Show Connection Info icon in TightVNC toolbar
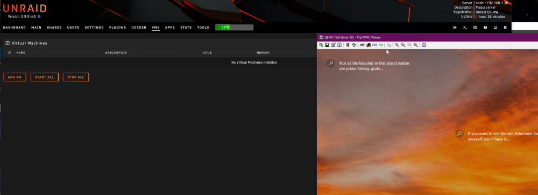The height and width of the screenshot is (195, 538). point(339,45)
